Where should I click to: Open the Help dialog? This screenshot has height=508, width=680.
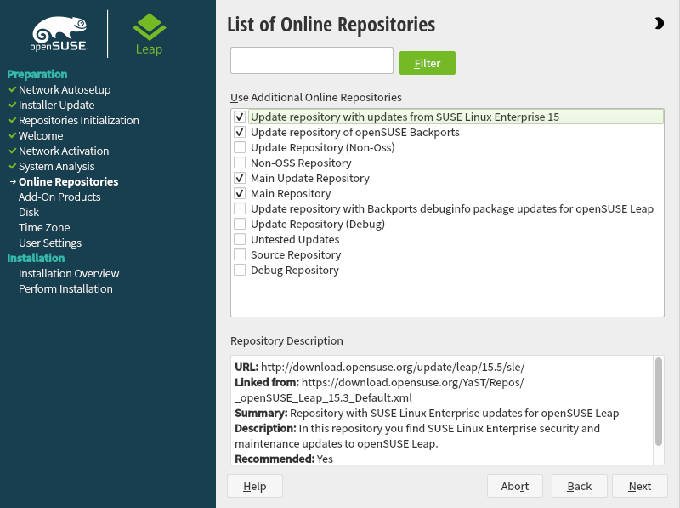[x=255, y=486]
